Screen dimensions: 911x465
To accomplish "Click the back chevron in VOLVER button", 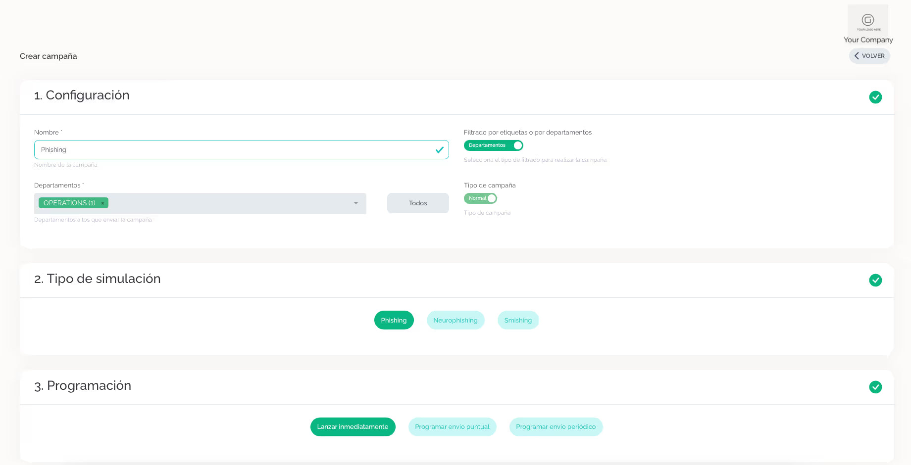I will [857, 56].
